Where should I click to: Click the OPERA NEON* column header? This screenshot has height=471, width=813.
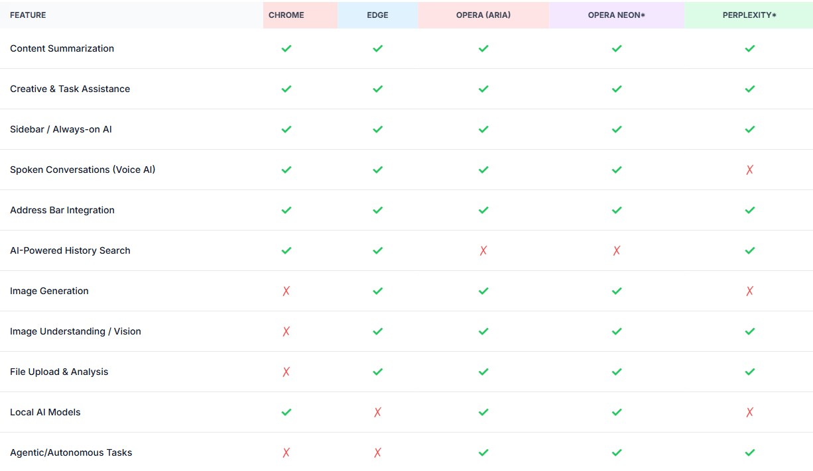[617, 15]
